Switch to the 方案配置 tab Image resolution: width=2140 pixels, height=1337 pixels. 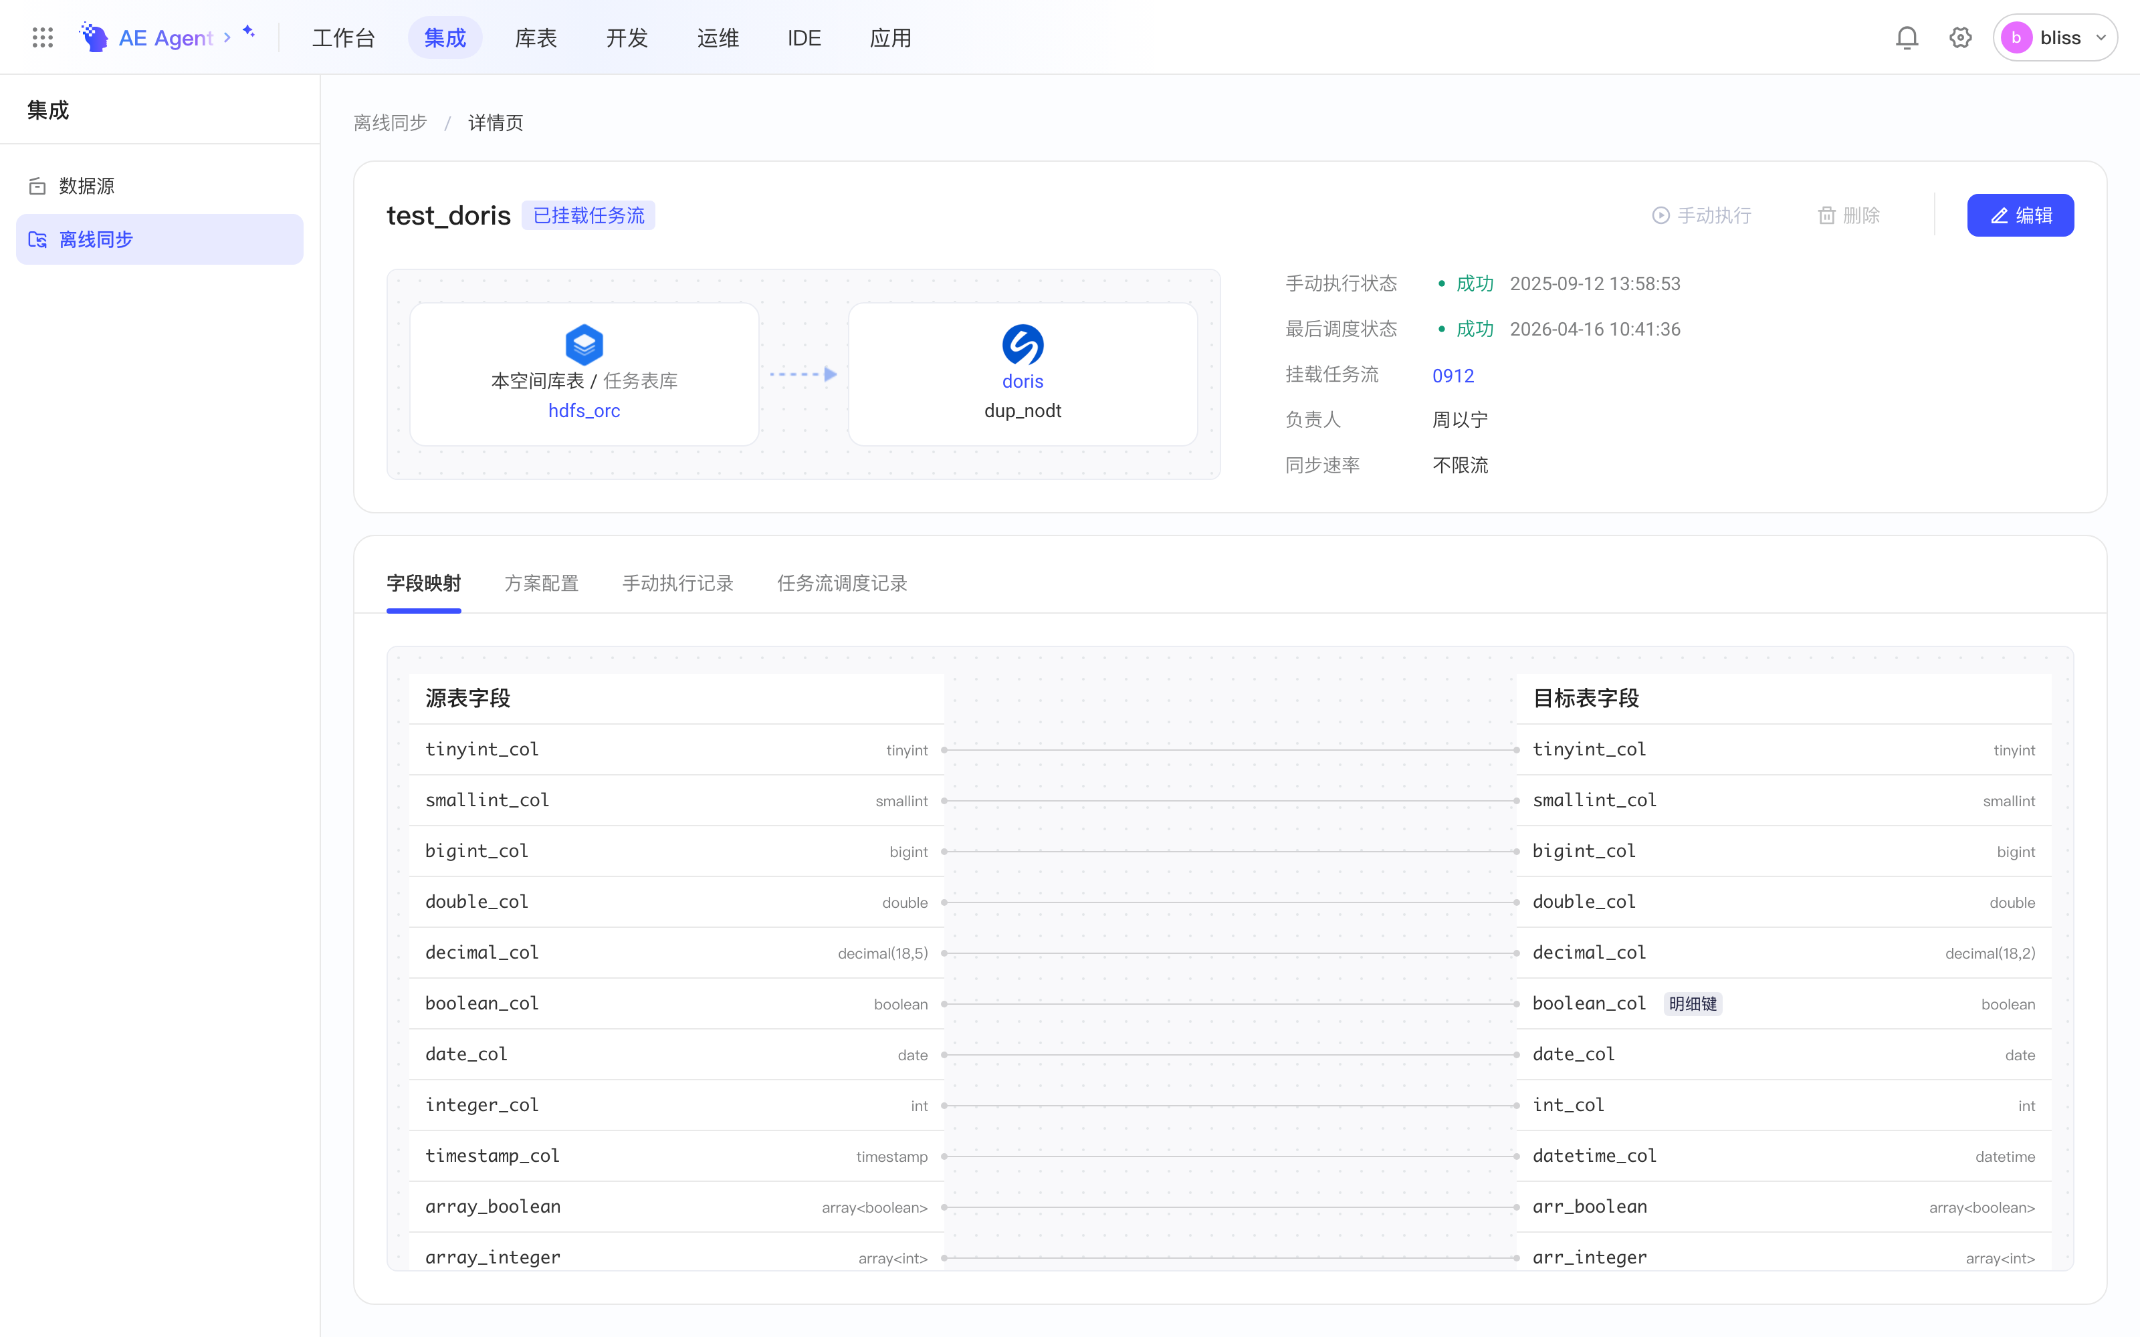coord(541,584)
